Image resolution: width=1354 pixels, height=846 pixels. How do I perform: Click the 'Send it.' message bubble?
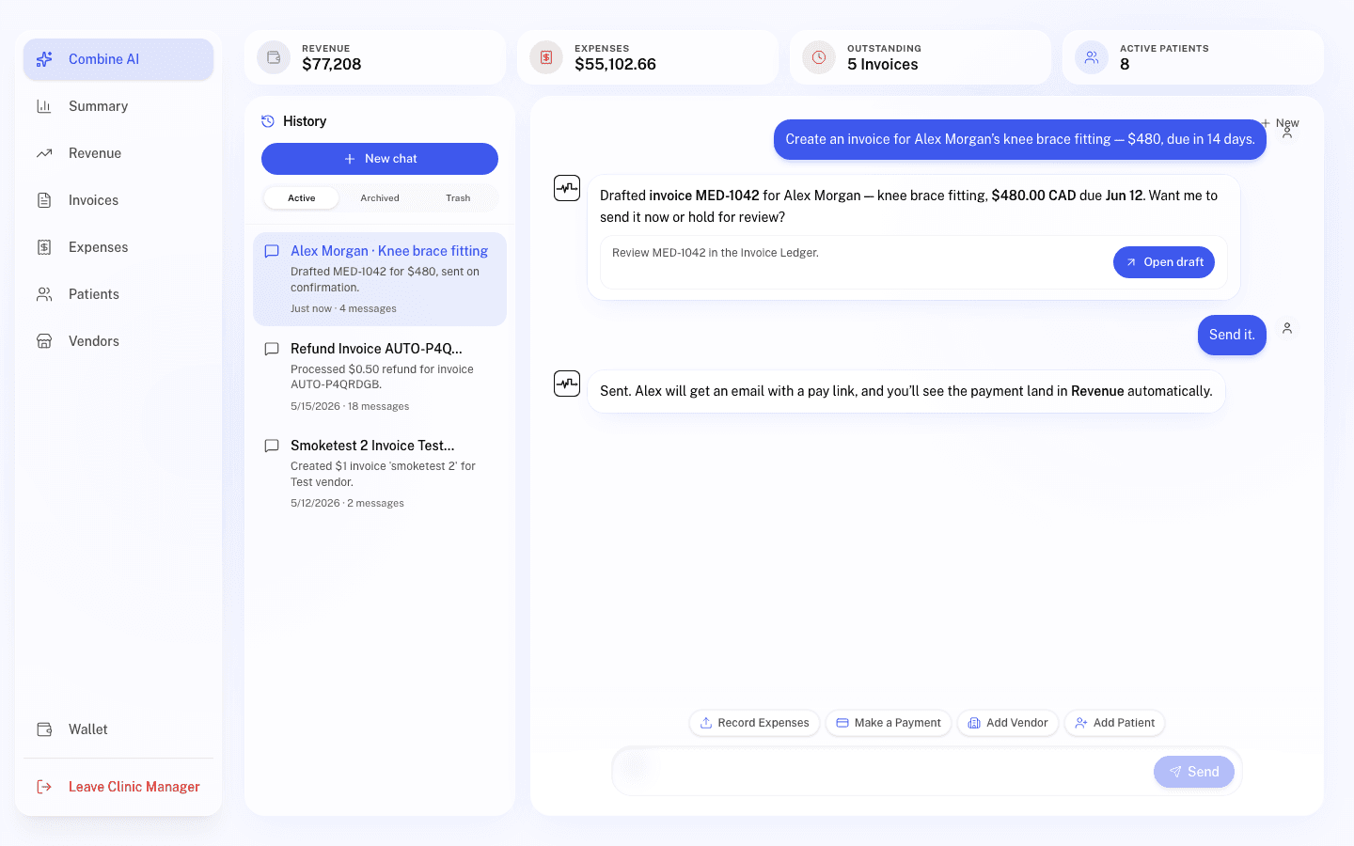(x=1232, y=335)
